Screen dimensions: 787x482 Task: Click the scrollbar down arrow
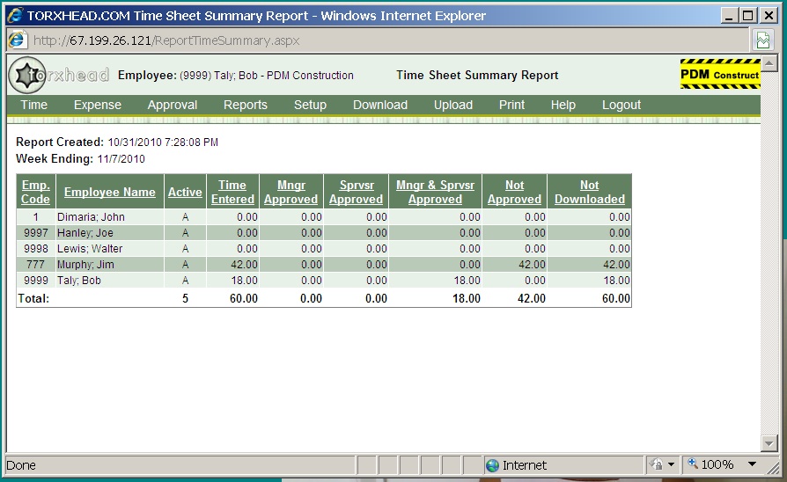(x=769, y=443)
